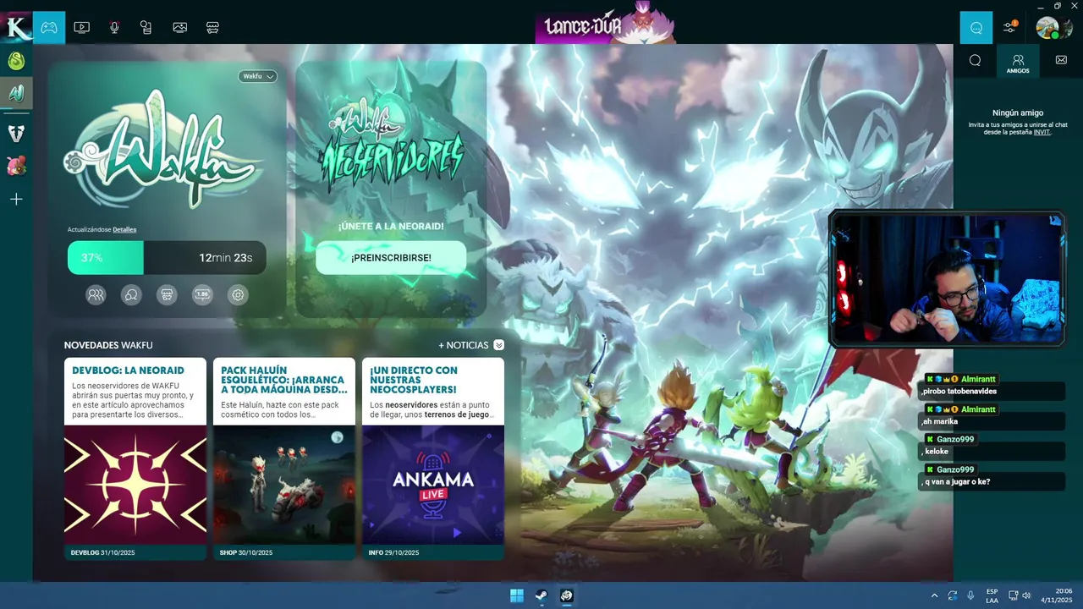This screenshot has width=1083, height=609.
Task: Open the chat conversations bubble tab
Action: [x=975, y=60]
